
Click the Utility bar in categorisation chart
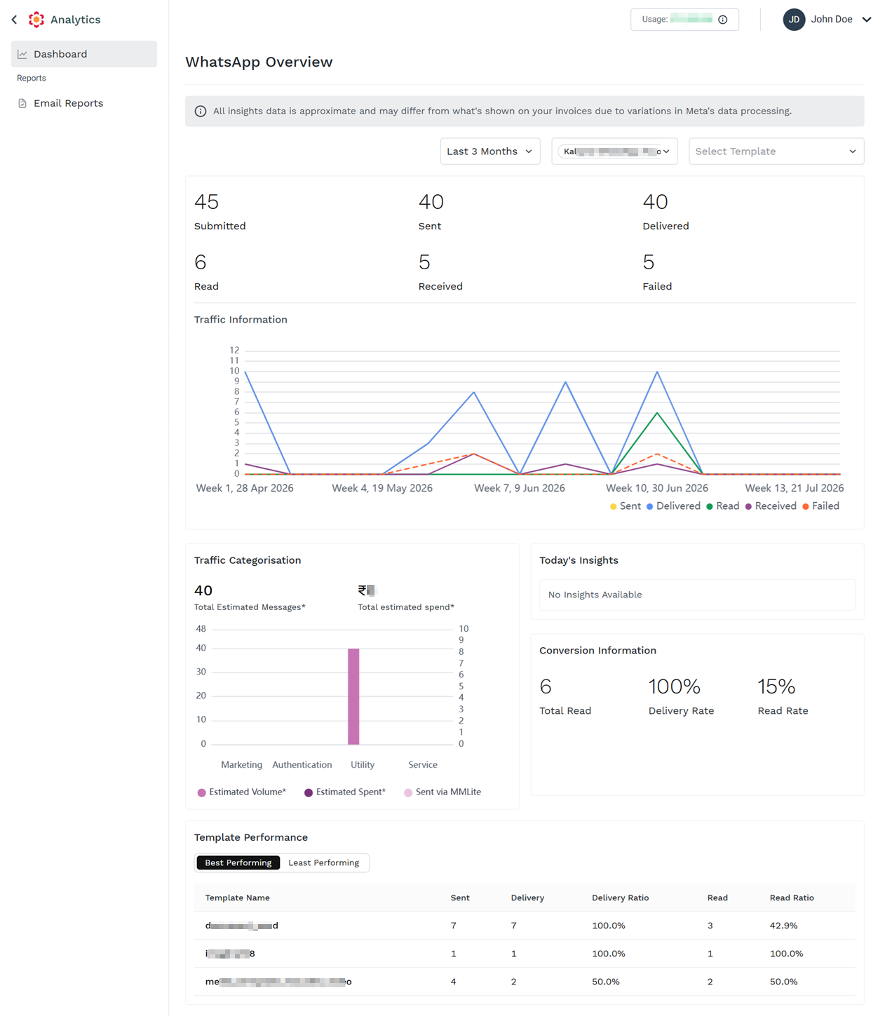tap(353, 696)
